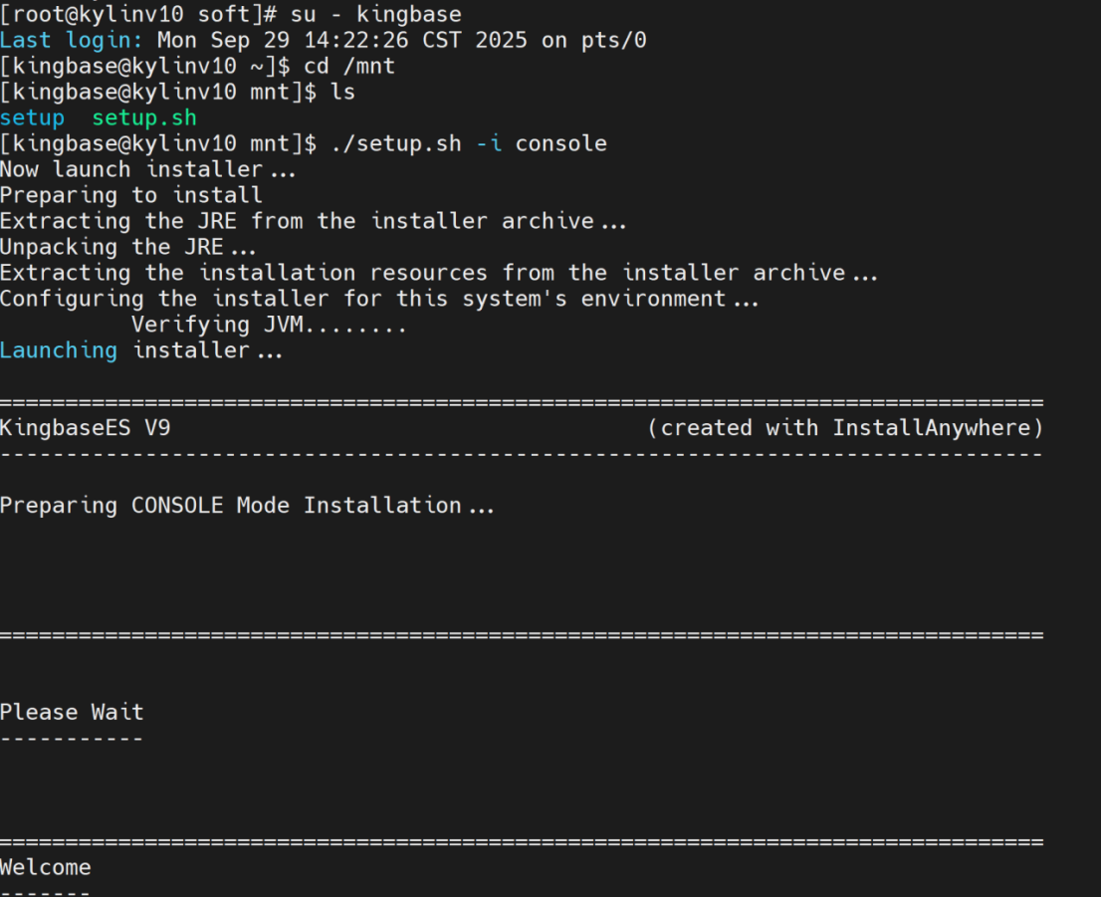Image resolution: width=1101 pixels, height=898 pixels.
Task: Click the green 'setup.sh' file in ls output
Action: click(x=144, y=118)
